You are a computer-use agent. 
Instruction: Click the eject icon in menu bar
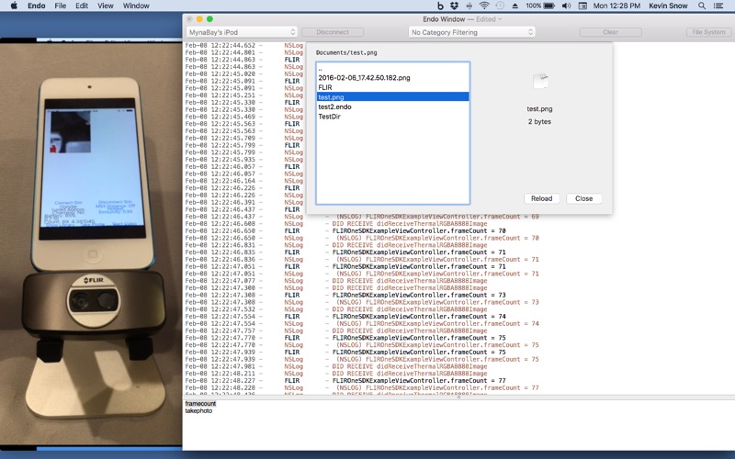514,6
